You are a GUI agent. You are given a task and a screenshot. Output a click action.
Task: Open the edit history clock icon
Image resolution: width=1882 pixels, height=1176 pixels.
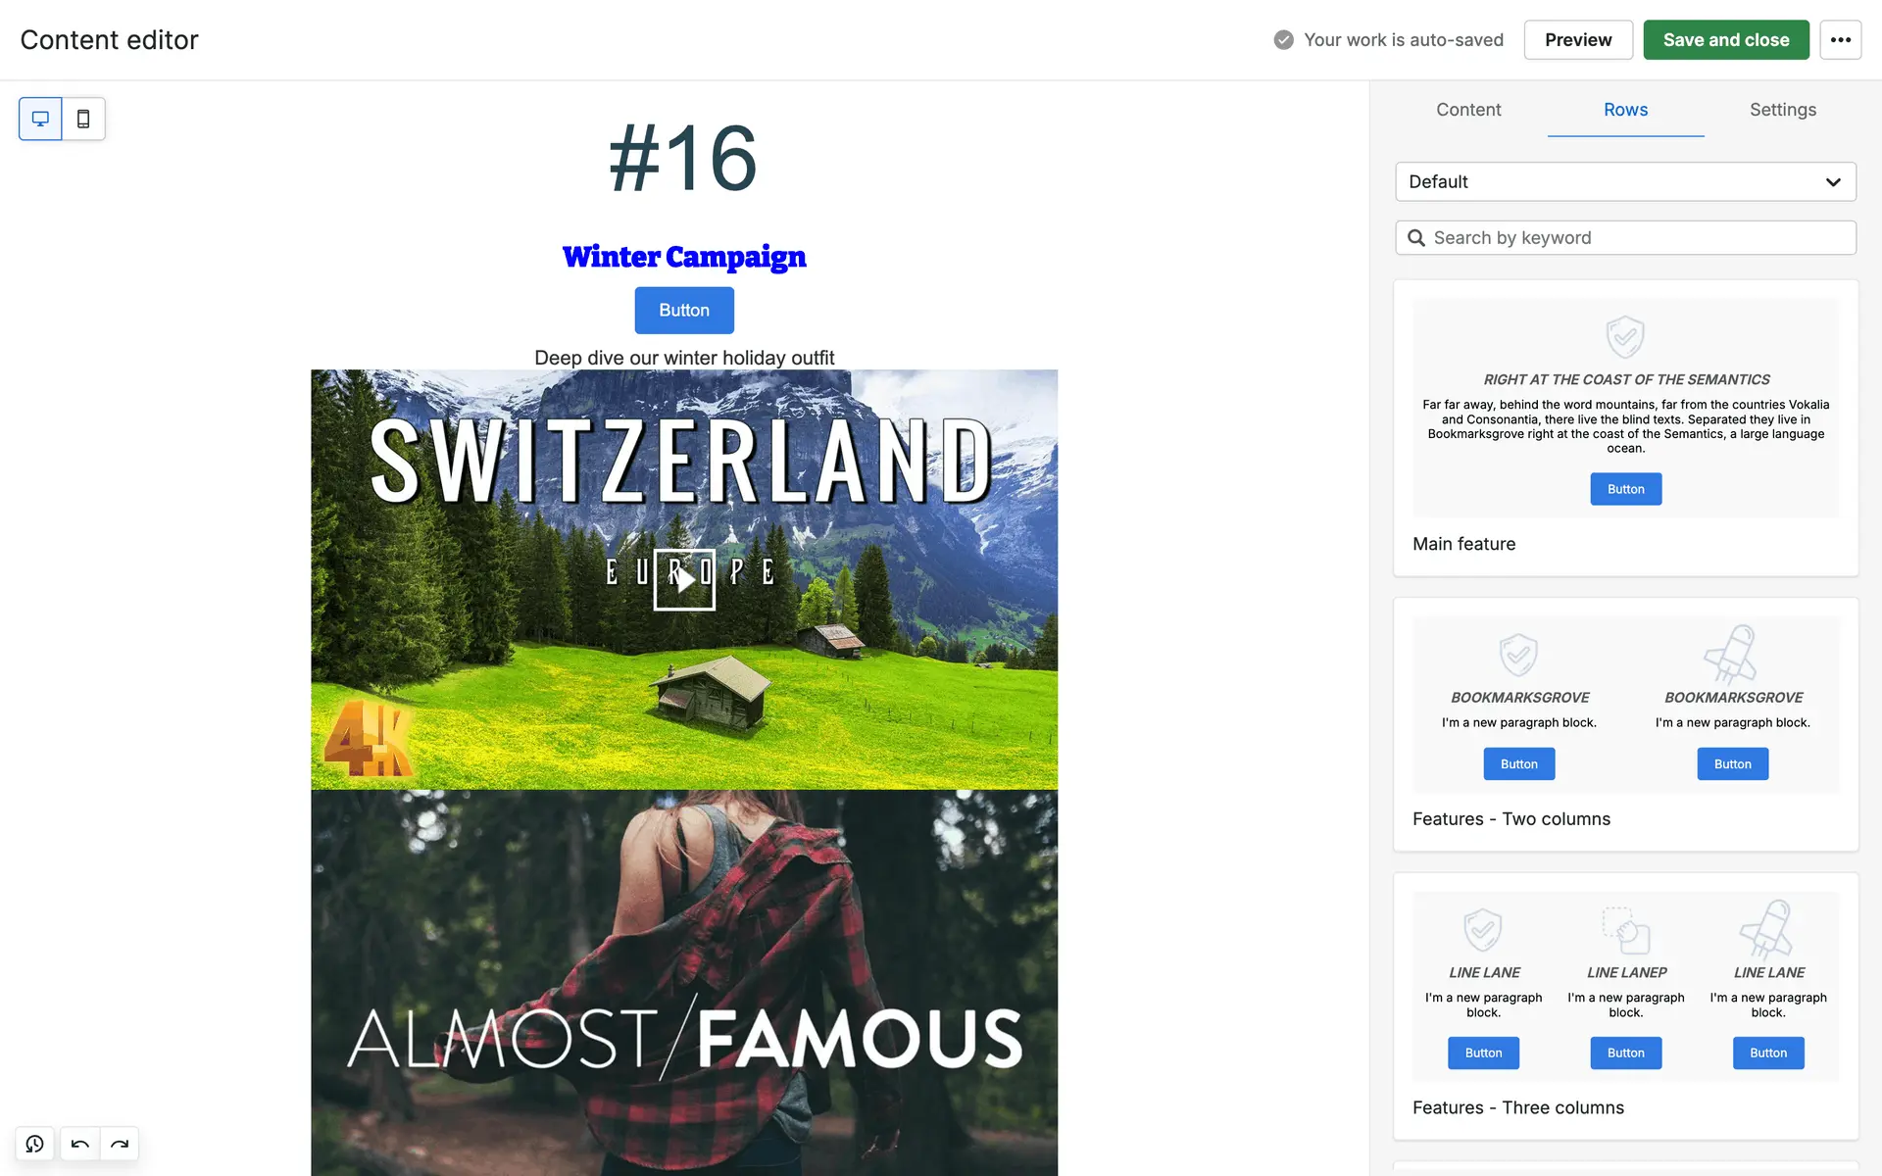point(35,1144)
